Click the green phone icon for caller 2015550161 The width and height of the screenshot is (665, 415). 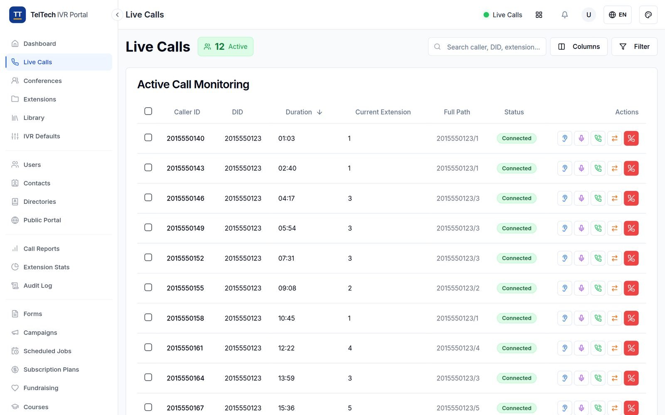pyautogui.click(x=598, y=348)
